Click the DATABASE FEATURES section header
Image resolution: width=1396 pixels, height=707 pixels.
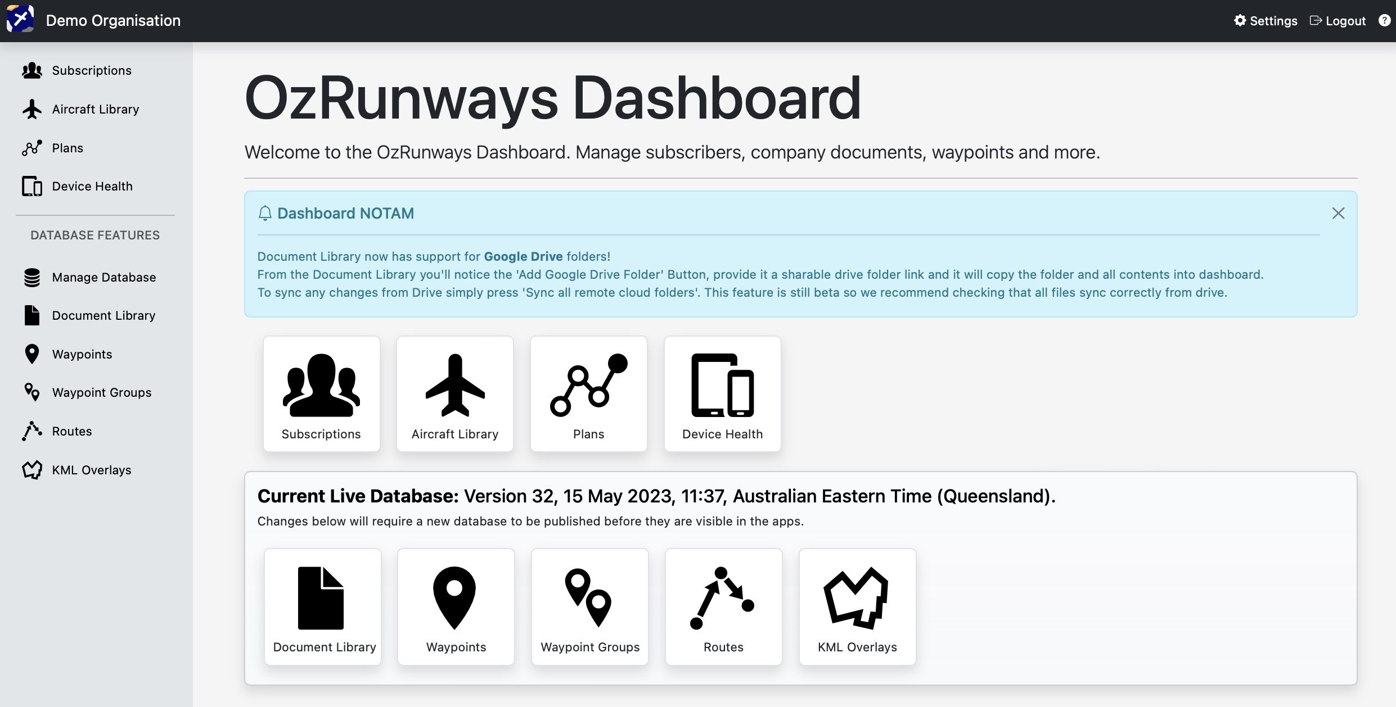95,235
